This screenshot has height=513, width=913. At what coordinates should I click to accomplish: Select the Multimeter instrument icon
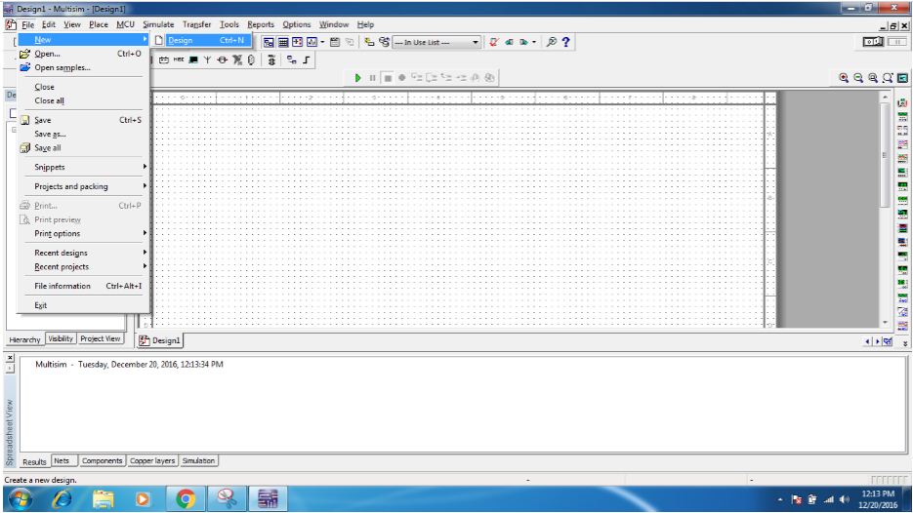pyautogui.click(x=902, y=103)
